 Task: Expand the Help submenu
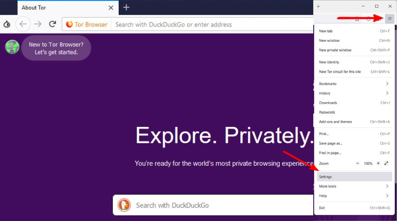(x=354, y=196)
